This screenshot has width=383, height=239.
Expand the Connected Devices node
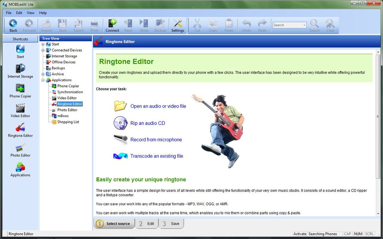pyautogui.click(x=43, y=50)
